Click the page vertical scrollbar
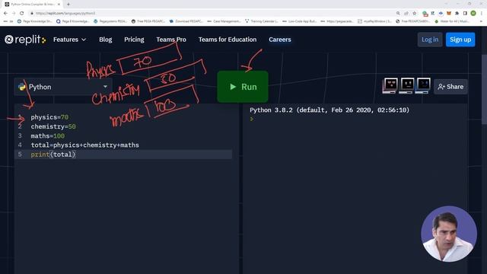Screen dimensions: 487x274 click(x=484, y=90)
